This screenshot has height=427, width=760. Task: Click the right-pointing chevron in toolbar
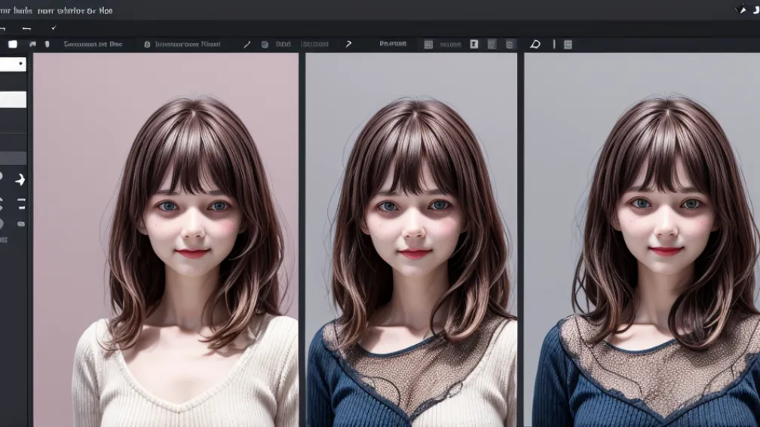tap(348, 44)
